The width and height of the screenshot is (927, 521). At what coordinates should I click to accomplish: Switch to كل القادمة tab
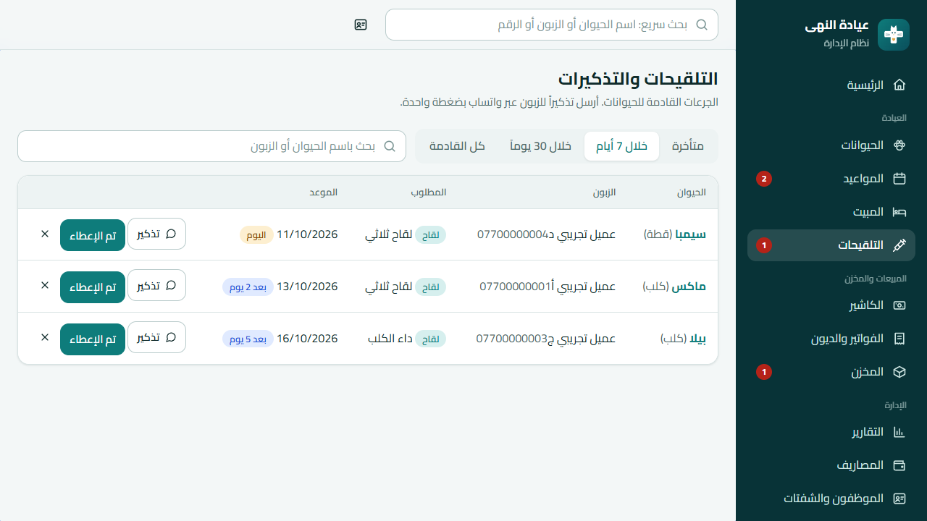tap(457, 146)
